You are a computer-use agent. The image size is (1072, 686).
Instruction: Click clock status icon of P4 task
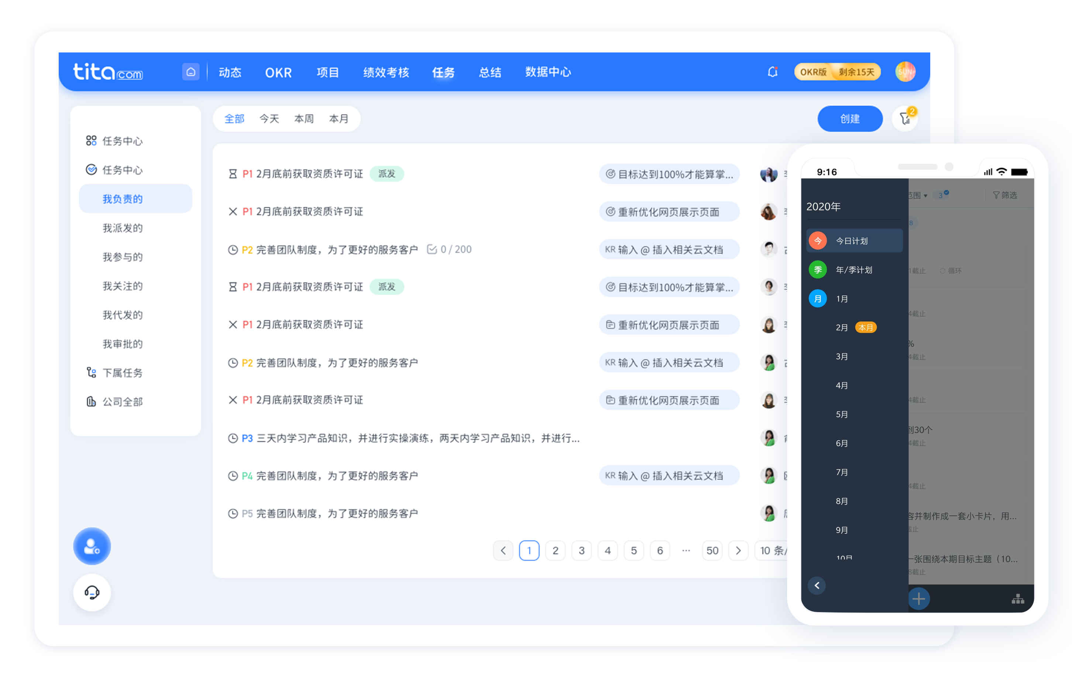[x=233, y=476]
